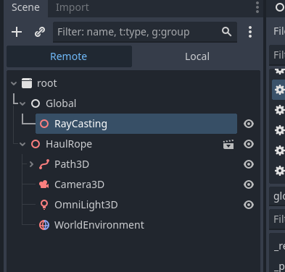Image resolution: width=285 pixels, height=272 pixels.
Task: Switch to the Import tab
Action: (x=73, y=8)
